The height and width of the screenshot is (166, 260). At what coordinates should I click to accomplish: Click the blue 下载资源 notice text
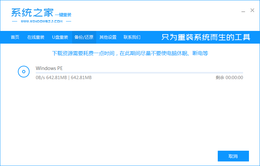click(130, 53)
